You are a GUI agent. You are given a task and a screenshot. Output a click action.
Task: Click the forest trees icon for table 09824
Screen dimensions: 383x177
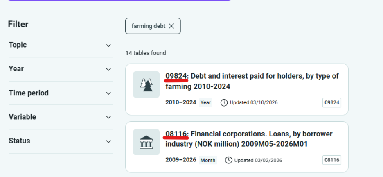click(146, 84)
